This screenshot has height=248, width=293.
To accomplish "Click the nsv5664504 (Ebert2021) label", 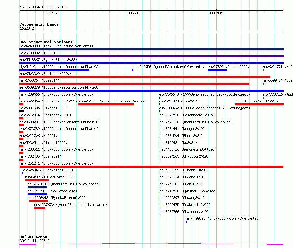I will coord(181,136).
